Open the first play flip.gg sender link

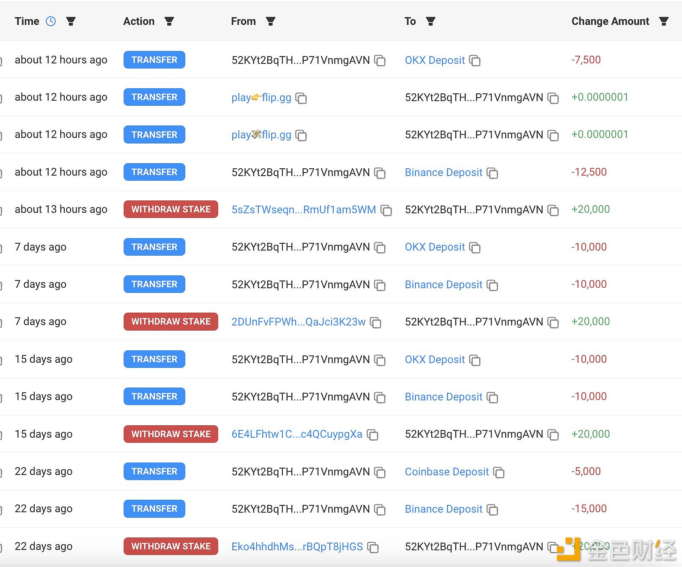(261, 98)
